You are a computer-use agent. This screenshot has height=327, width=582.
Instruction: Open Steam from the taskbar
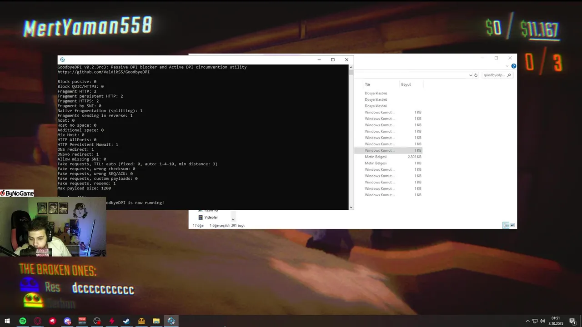point(126,321)
